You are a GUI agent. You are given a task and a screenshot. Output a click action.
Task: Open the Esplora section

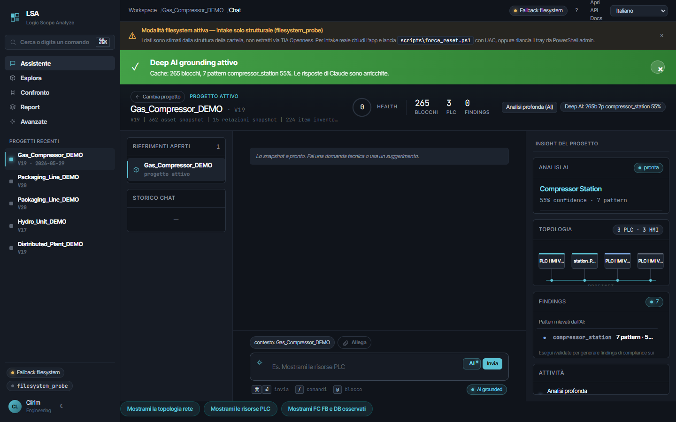point(60,78)
